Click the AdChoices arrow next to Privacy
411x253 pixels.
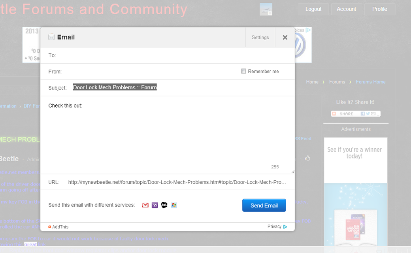click(285, 227)
